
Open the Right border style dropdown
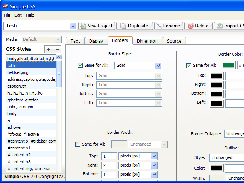coord(129,85)
